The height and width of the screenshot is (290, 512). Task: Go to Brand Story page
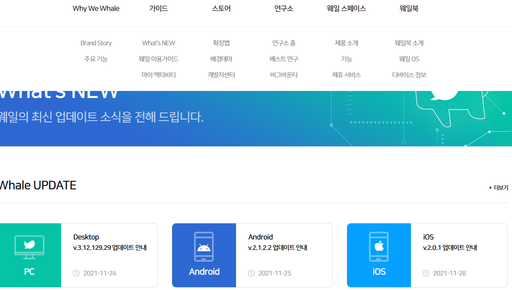96,43
